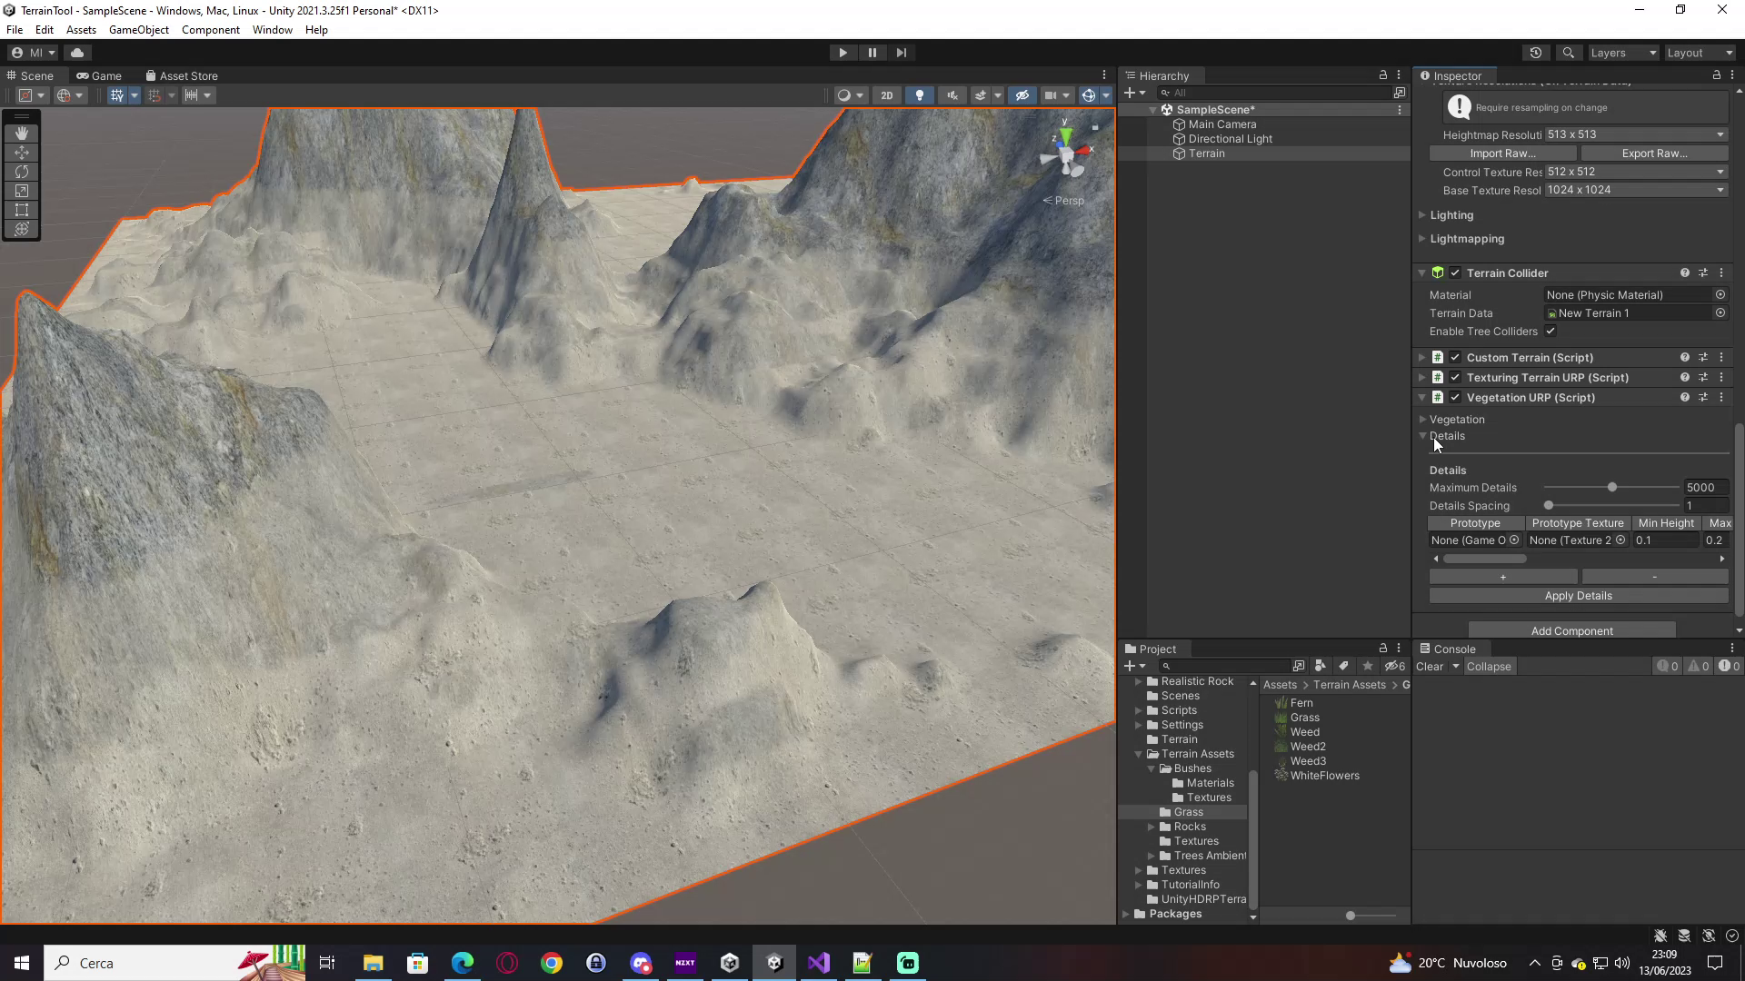Open the global search magnifier
Viewport: 1745px width, 981px height.
coord(1568,53)
